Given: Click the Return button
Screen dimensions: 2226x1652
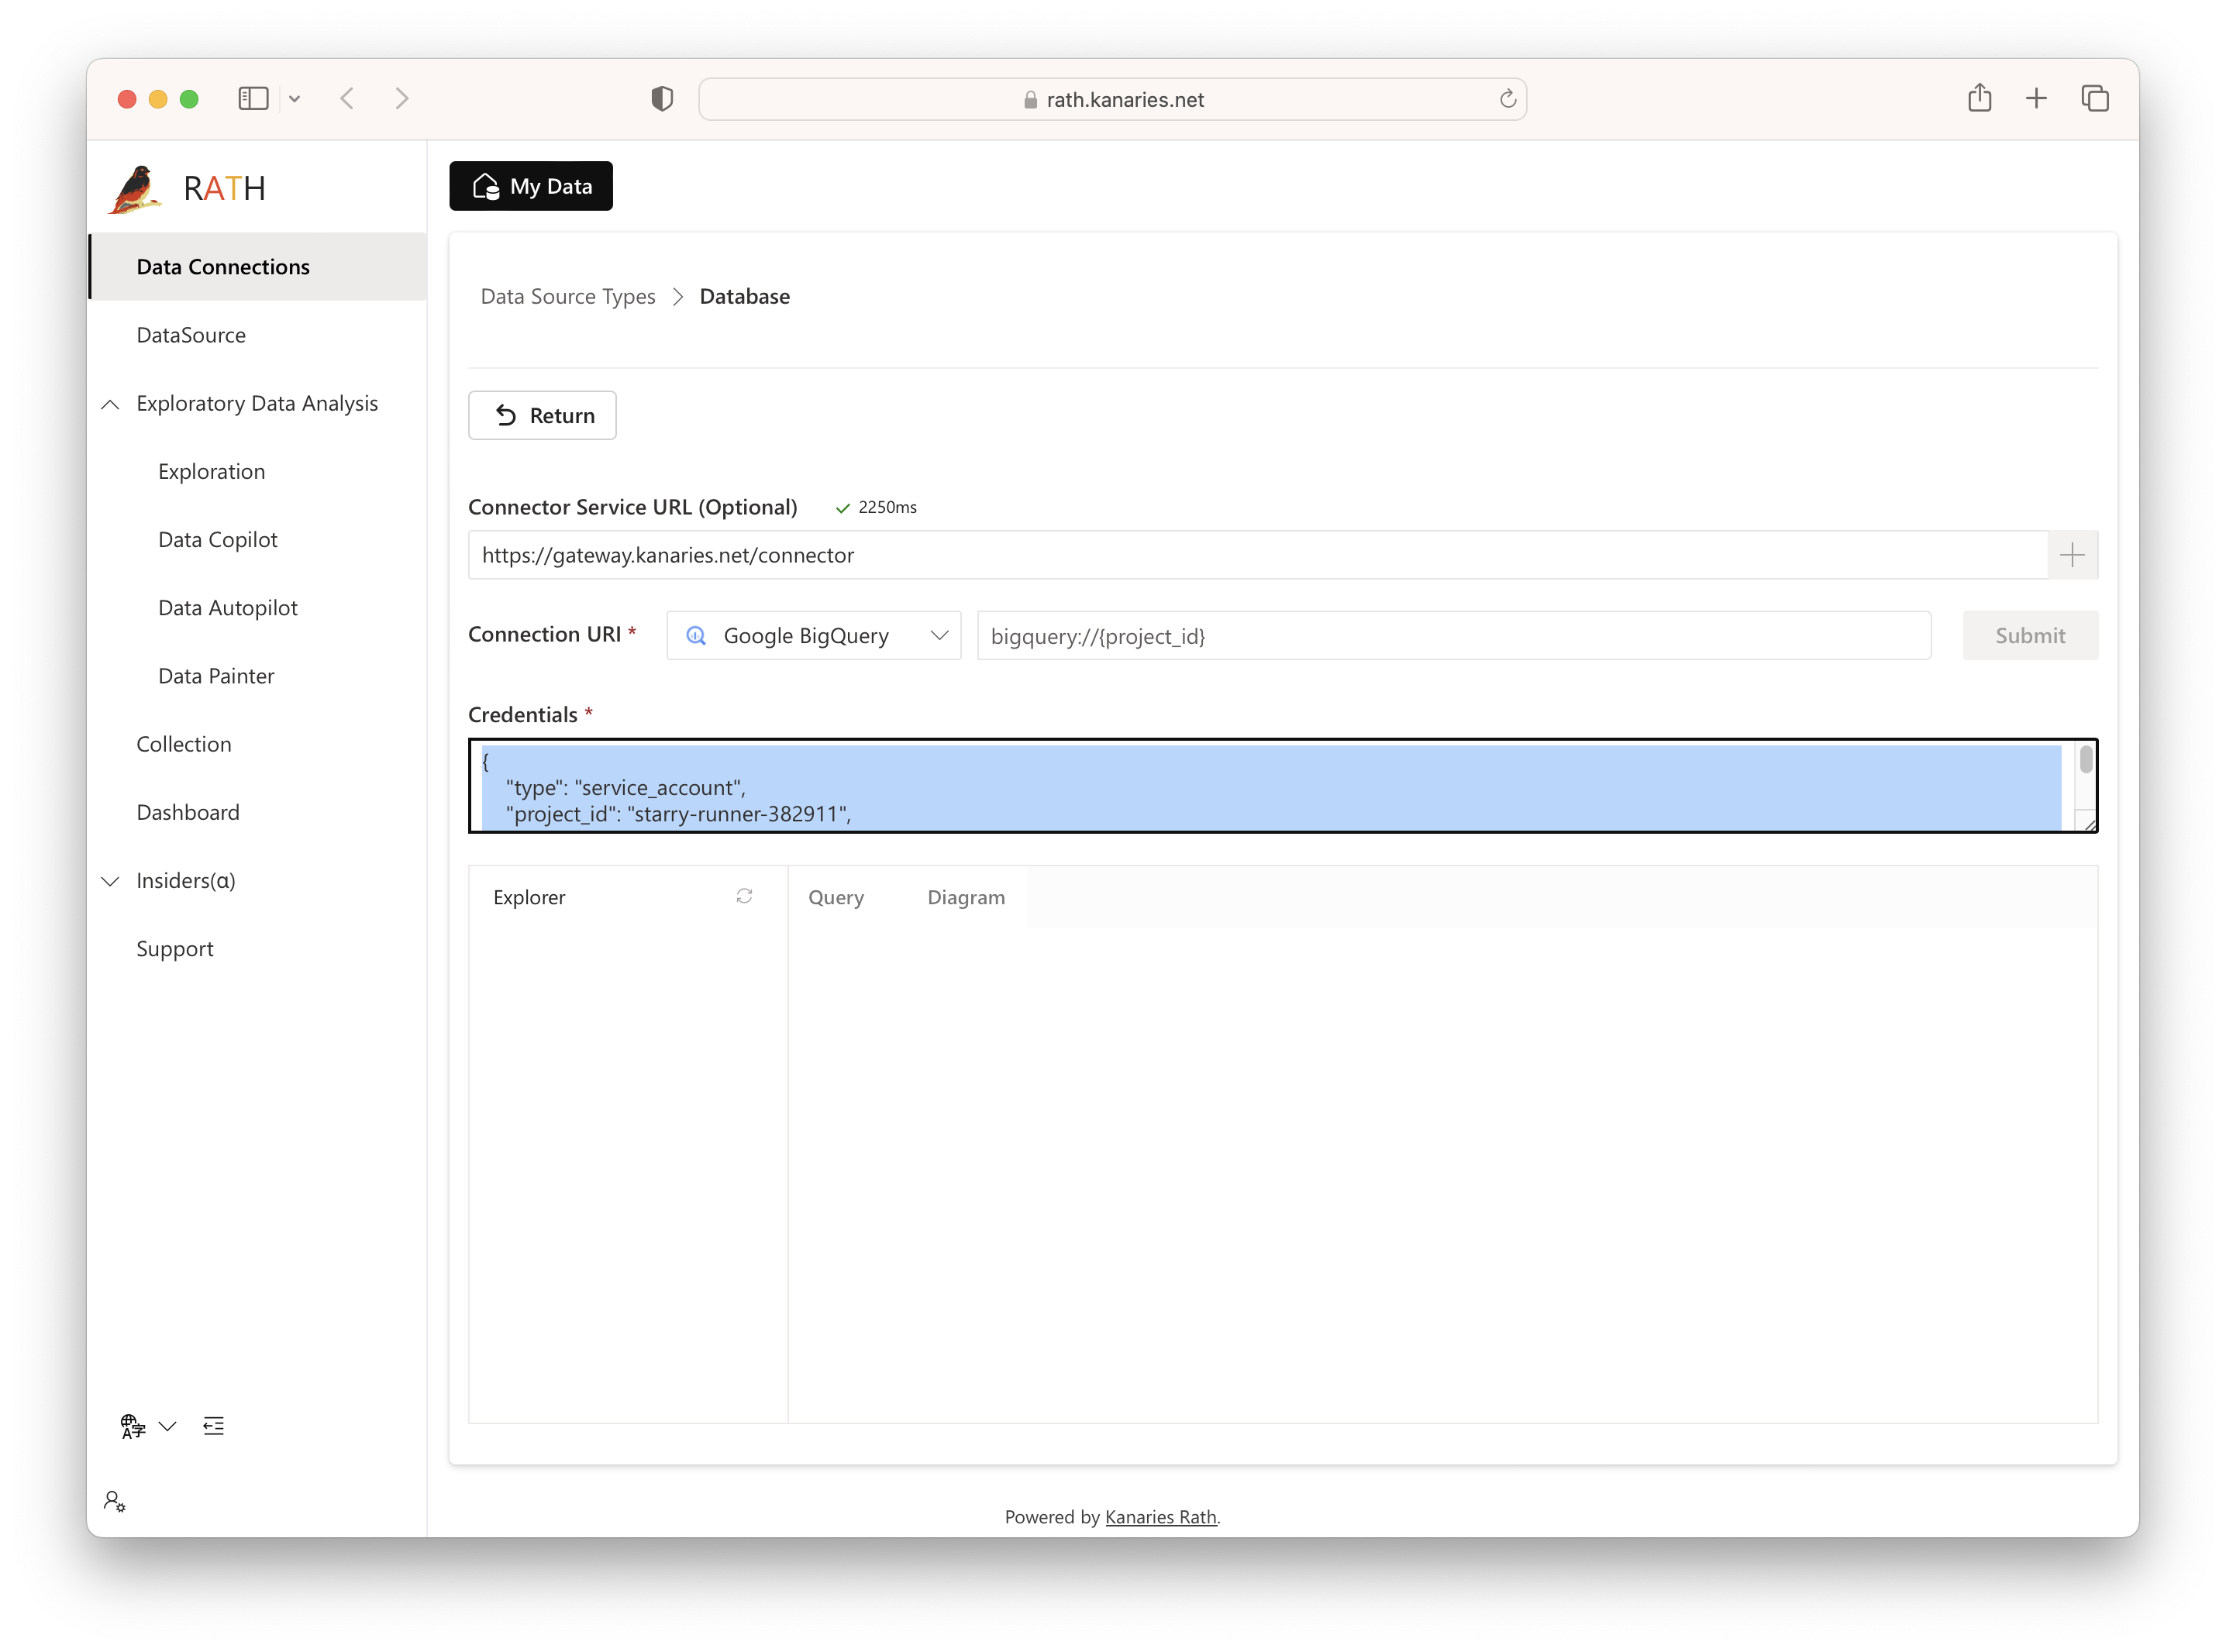Looking at the screenshot, I should 542,415.
